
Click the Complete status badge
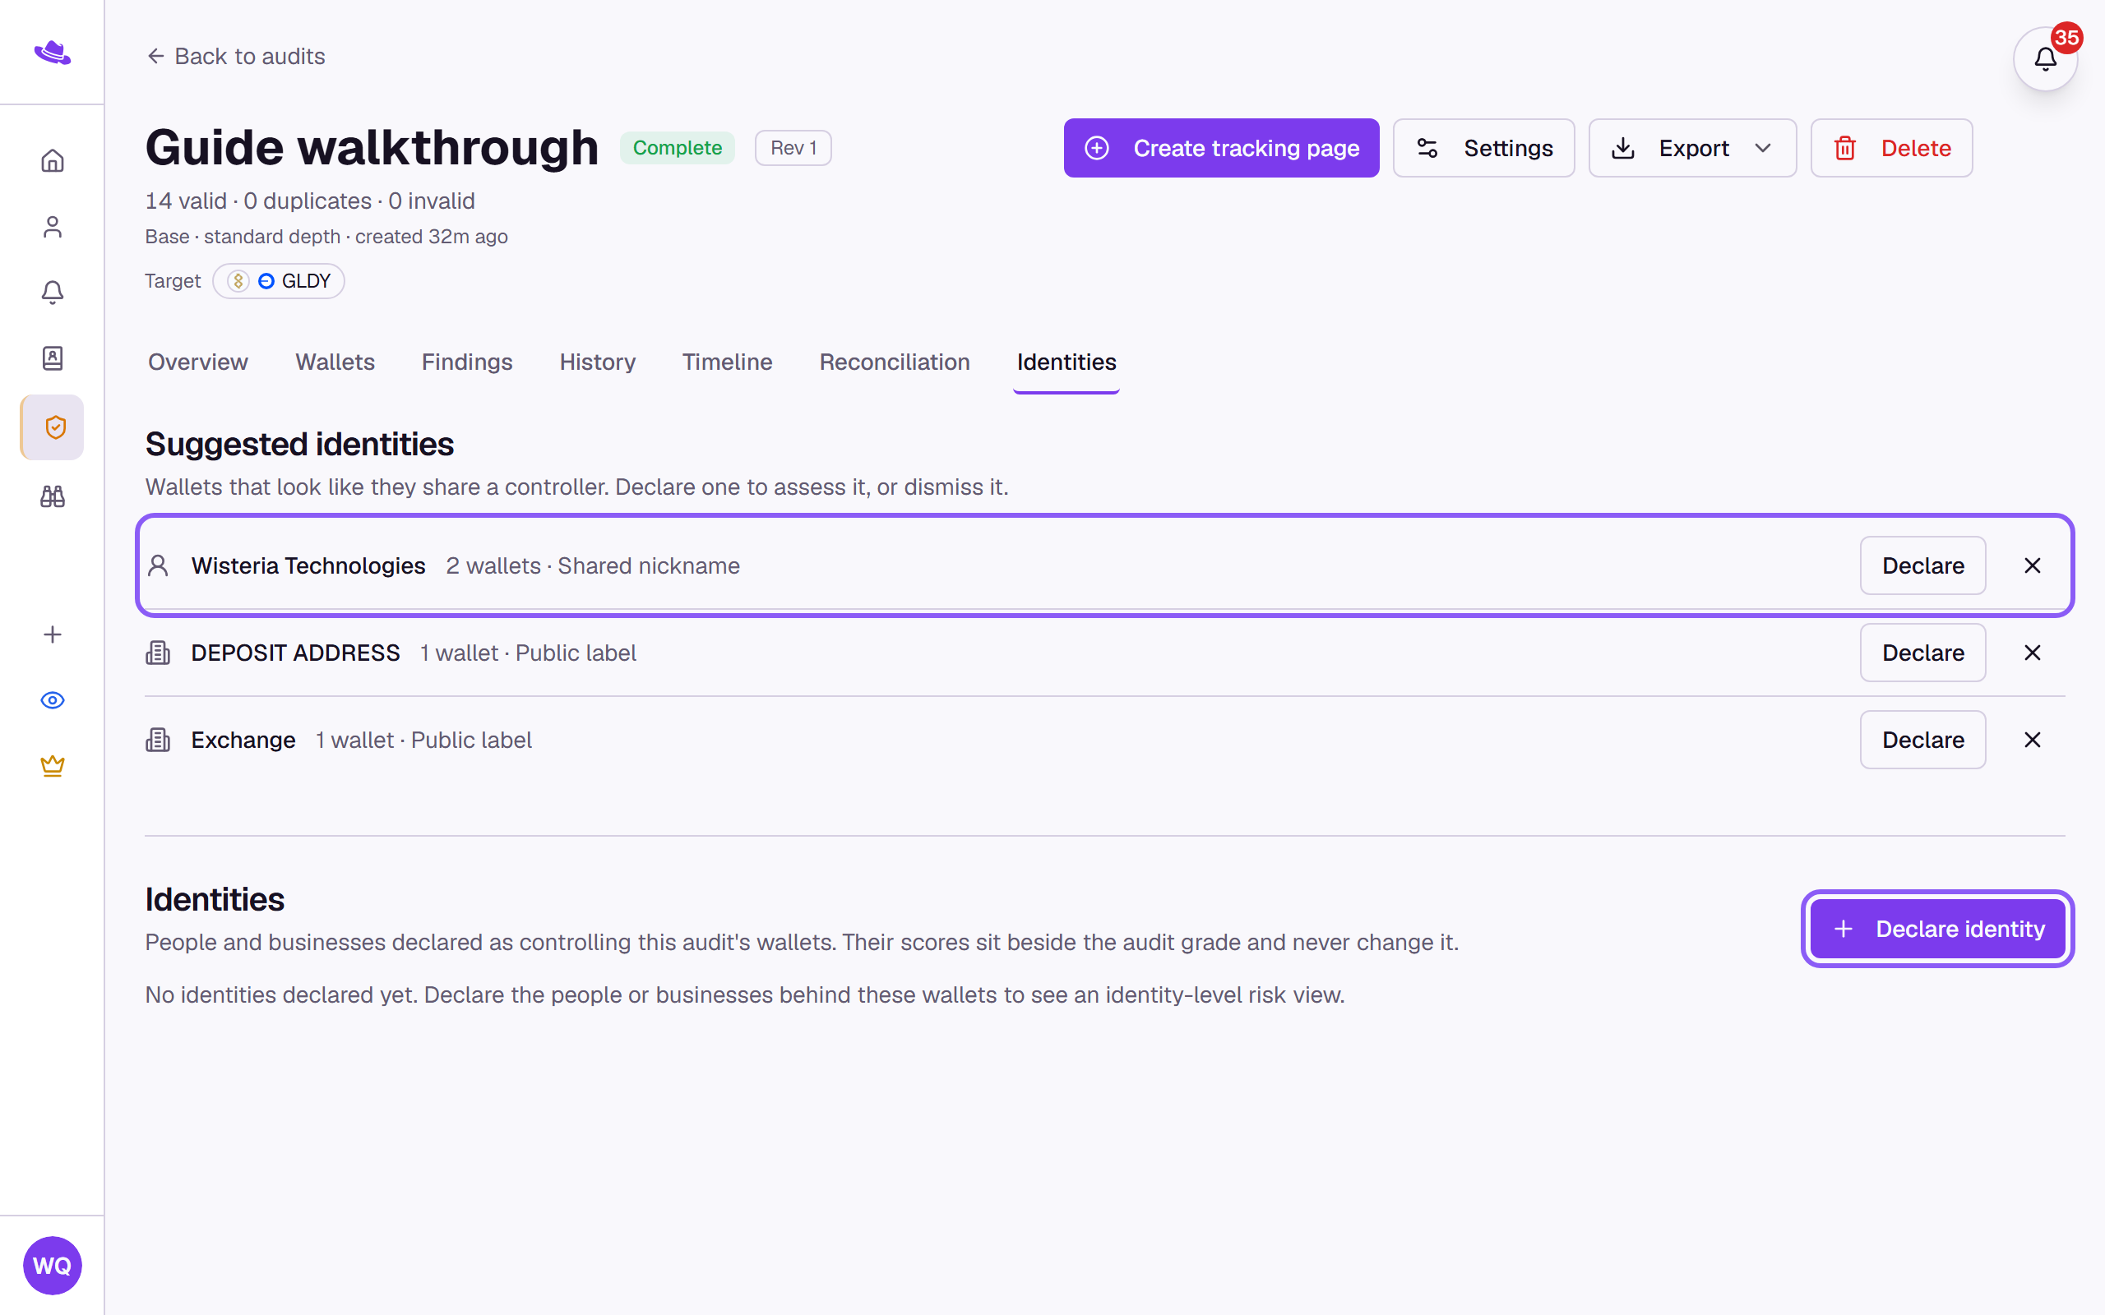coord(677,148)
